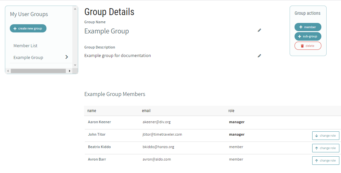Click sidebar horizontal scrollbar left arrow

pos(8,71)
